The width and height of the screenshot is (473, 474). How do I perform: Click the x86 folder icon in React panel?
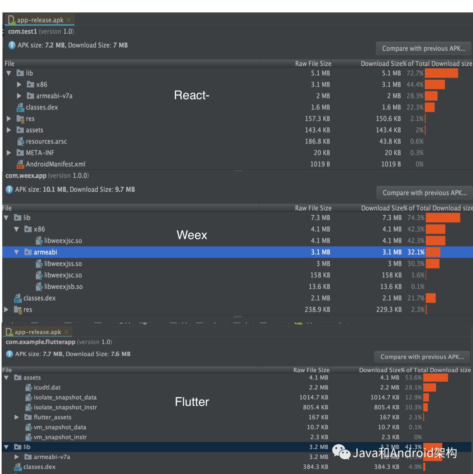[30, 84]
